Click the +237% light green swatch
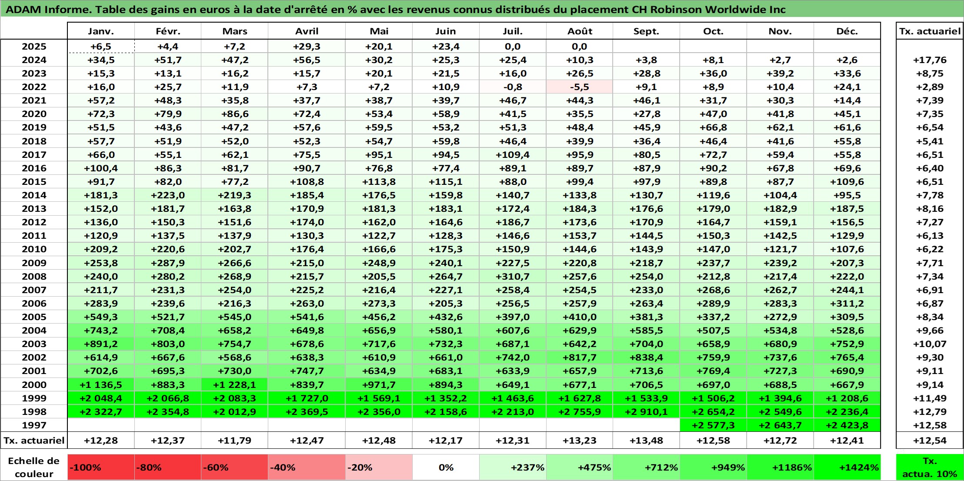The image size is (964, 481). coord(513,468)
